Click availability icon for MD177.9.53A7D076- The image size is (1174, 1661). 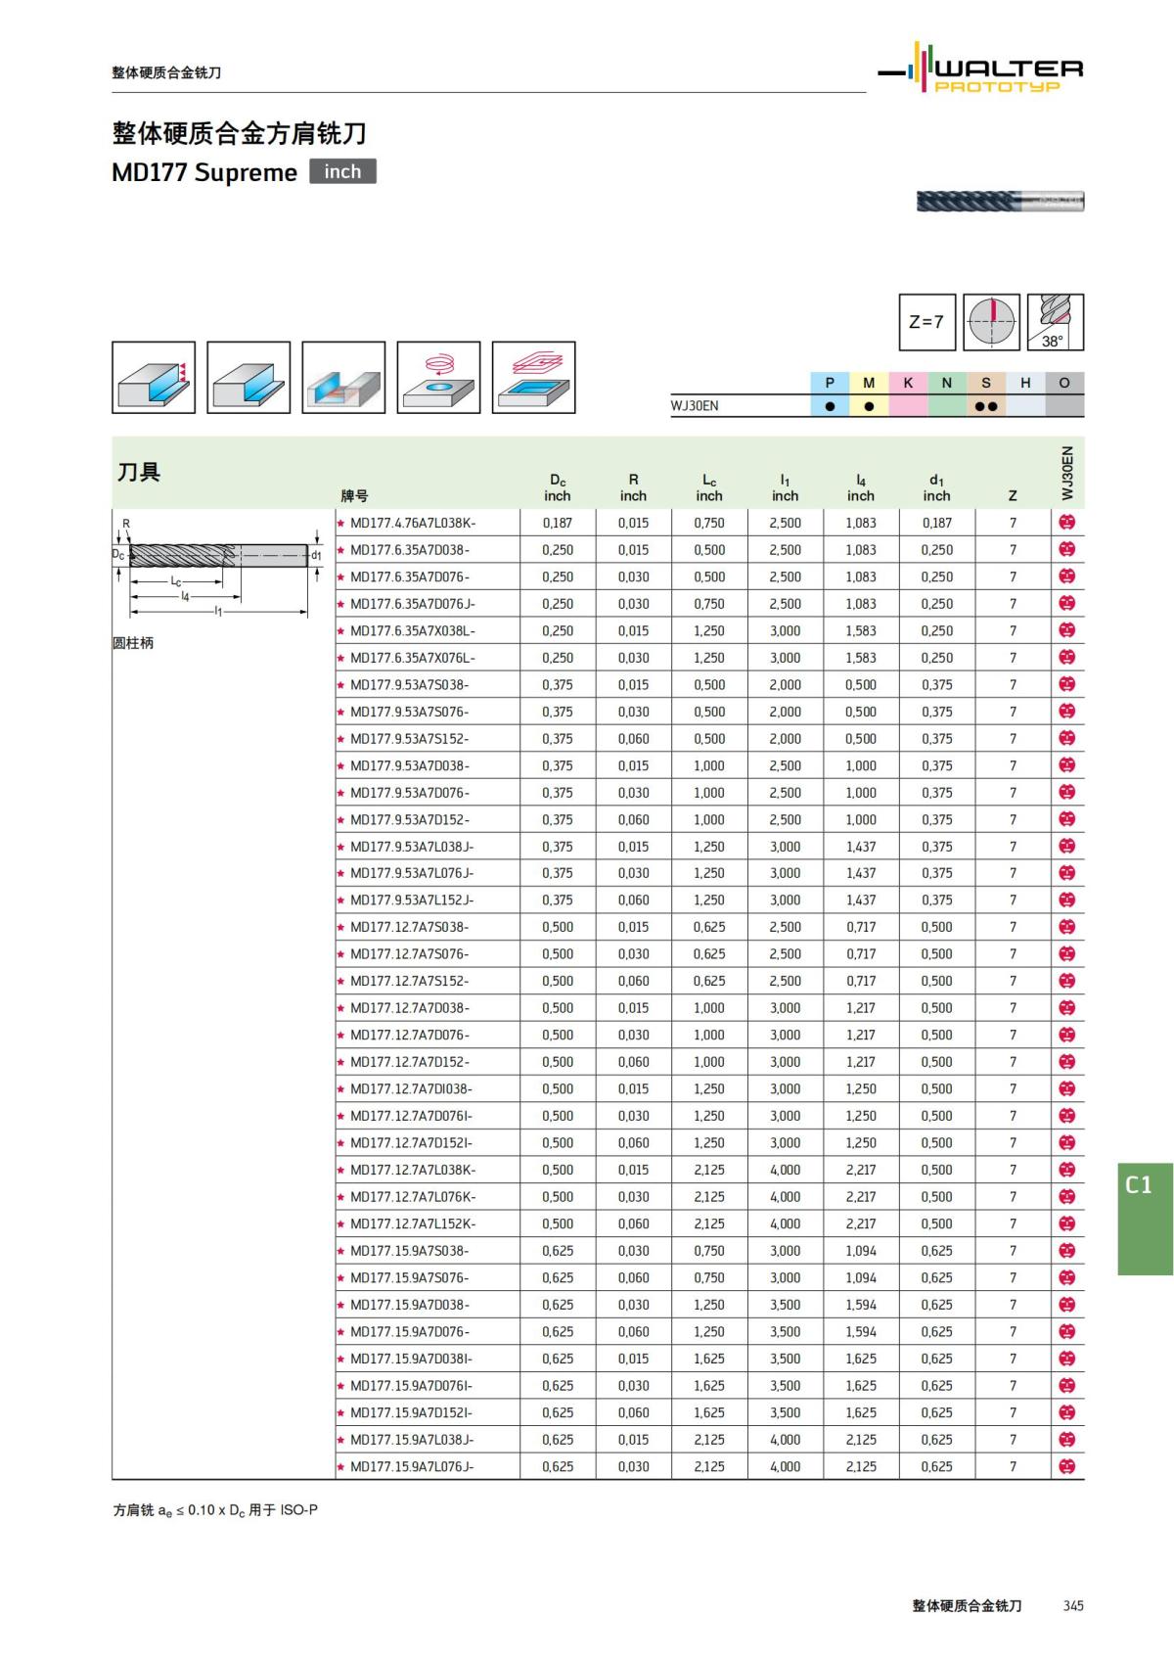tap(1067, 792)
